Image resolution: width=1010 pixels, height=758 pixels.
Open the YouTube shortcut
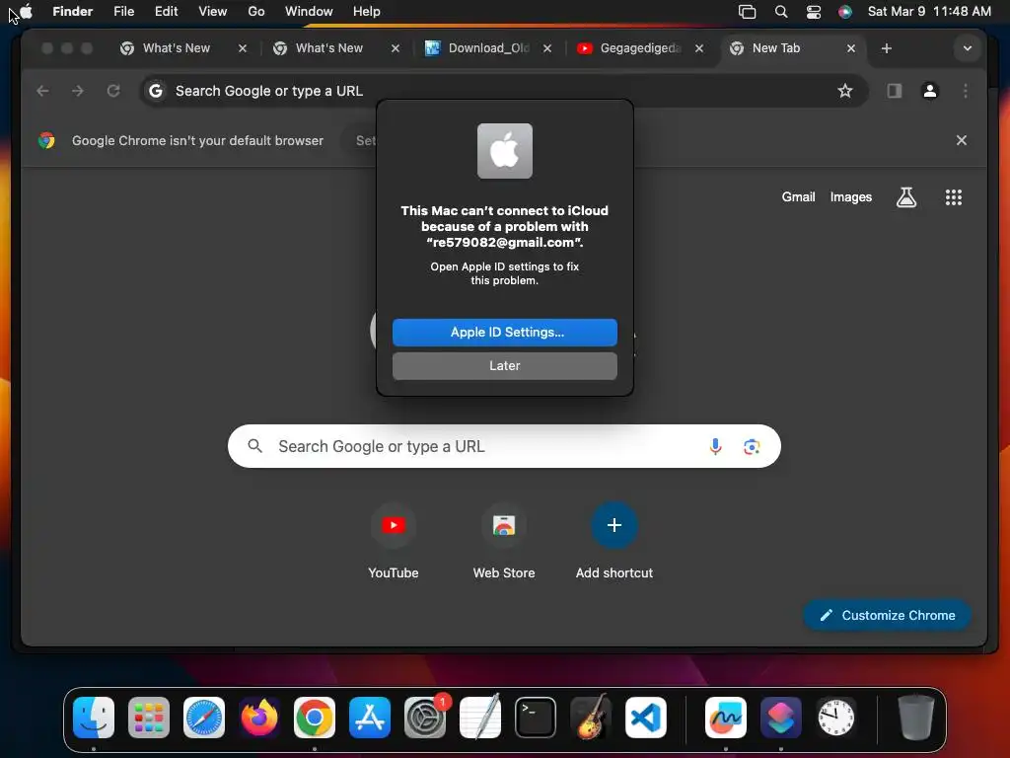[393, 542]
